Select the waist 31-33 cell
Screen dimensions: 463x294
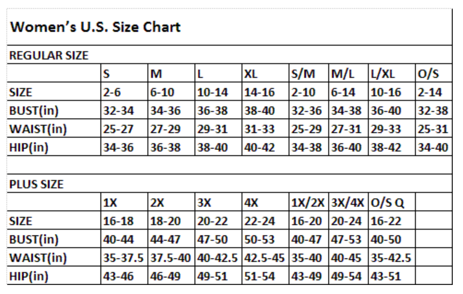[x=259, y=129]
